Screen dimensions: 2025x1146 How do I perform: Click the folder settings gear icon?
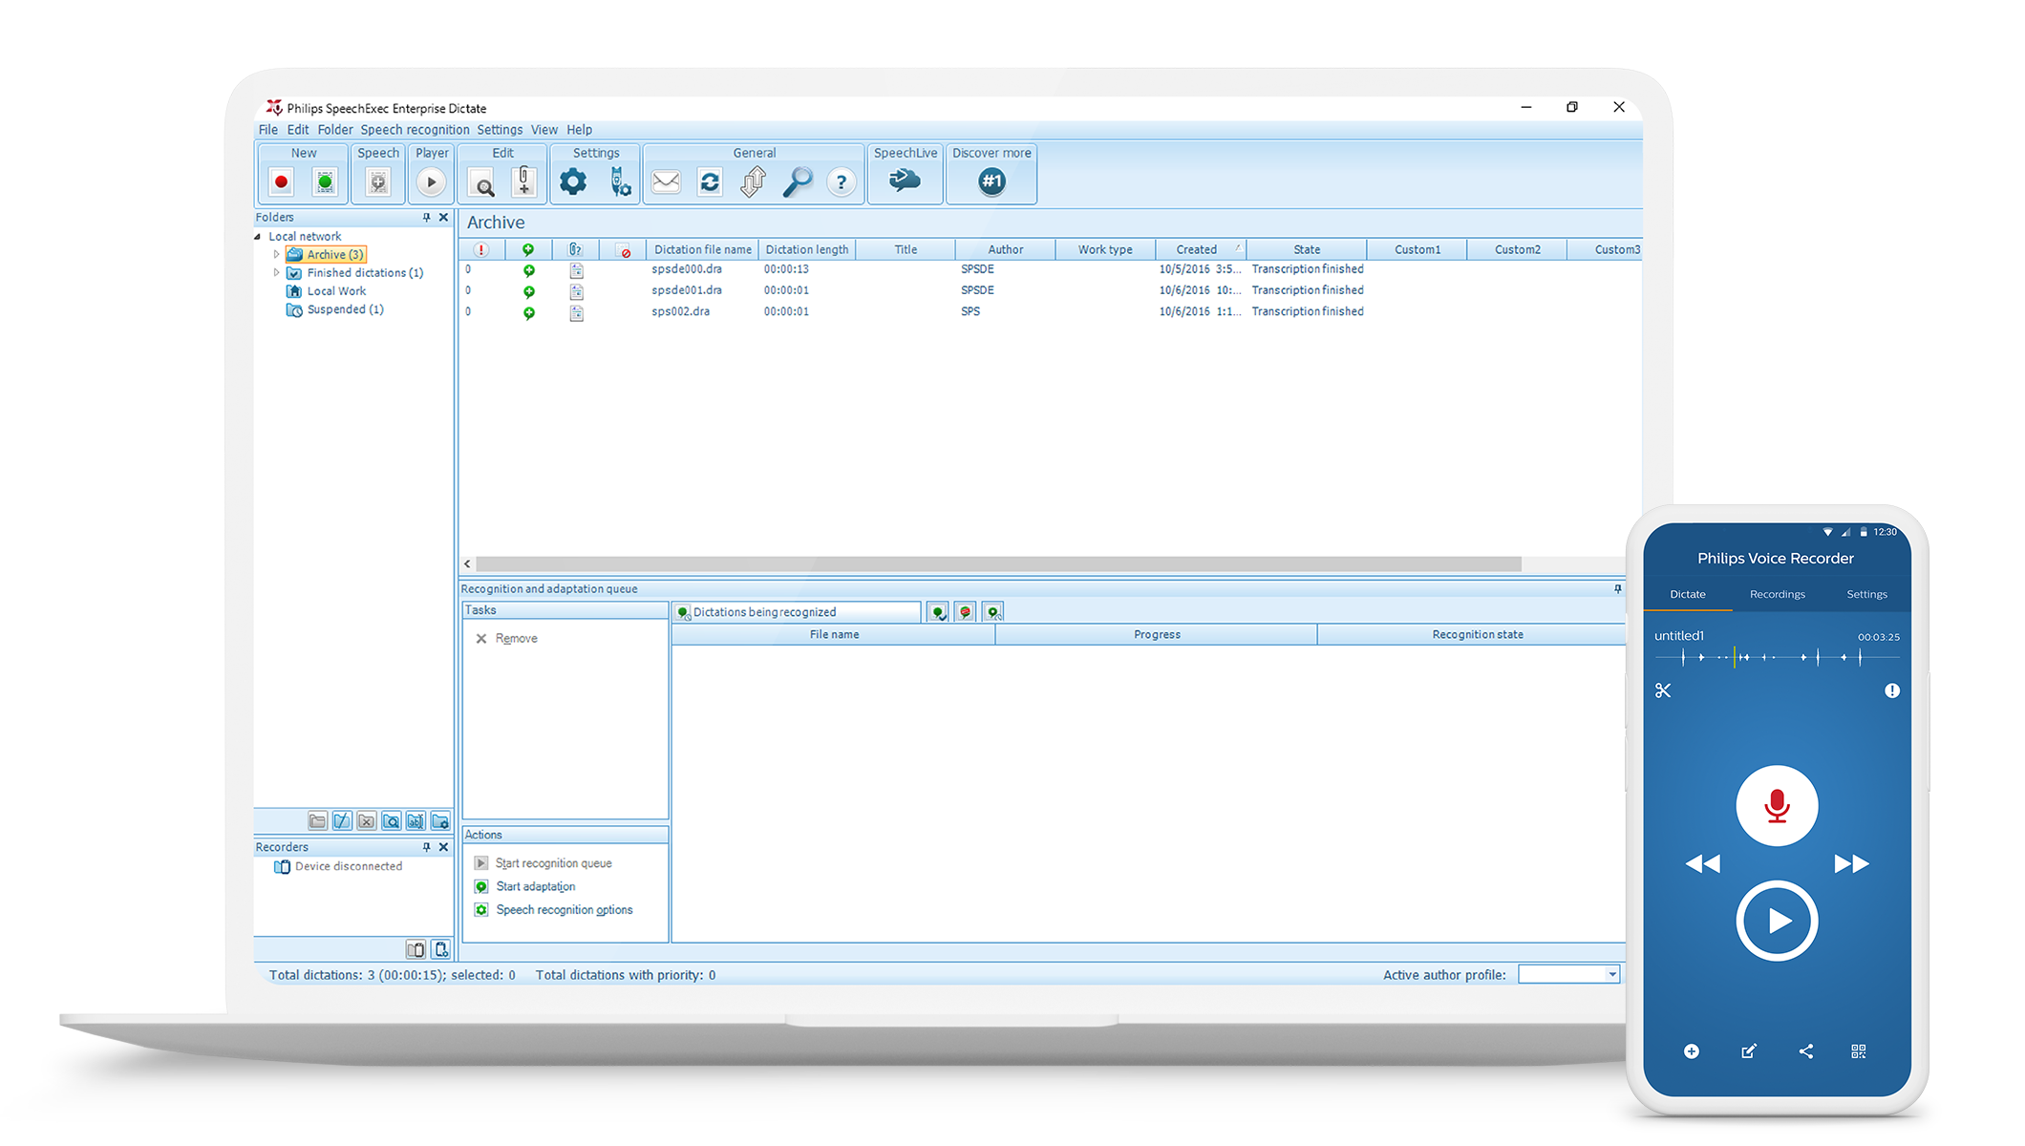pos(440,820)
